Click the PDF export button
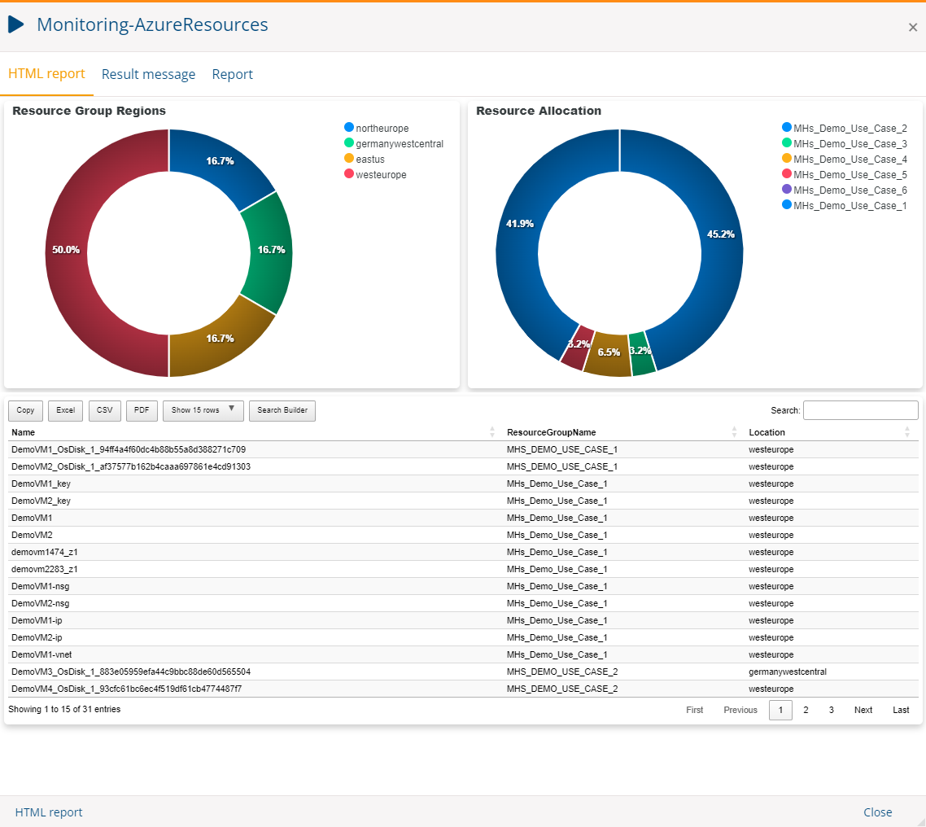The image size is (926, 827). [x=142, y=410]
